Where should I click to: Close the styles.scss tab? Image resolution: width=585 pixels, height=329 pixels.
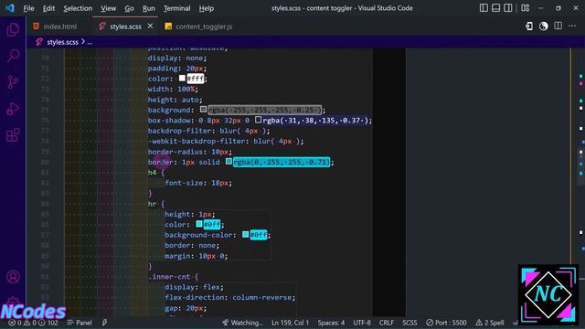[x=150, y=27]
